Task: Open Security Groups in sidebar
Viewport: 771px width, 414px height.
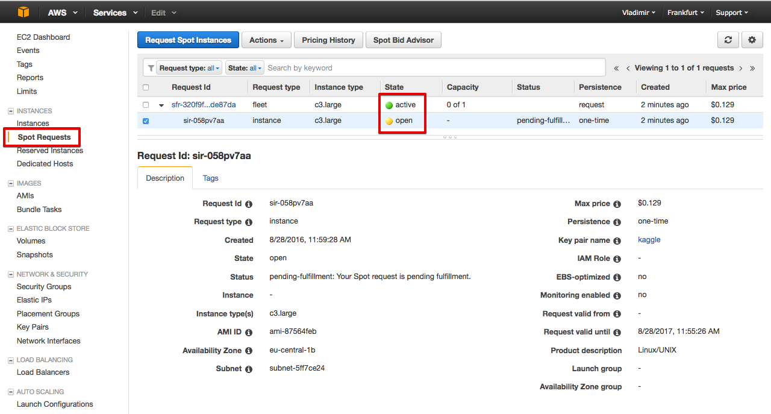Action: [44, 287]
